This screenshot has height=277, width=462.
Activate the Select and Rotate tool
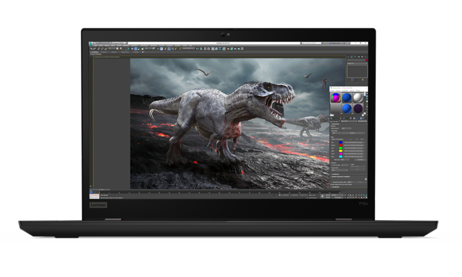135,49
